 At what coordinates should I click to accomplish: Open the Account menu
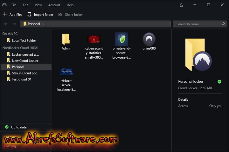(x=54, y=5)
